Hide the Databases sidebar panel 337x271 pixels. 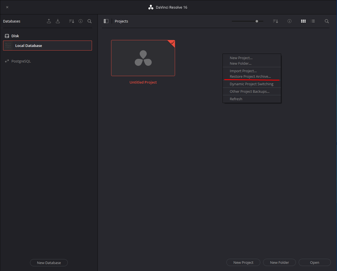106,21
